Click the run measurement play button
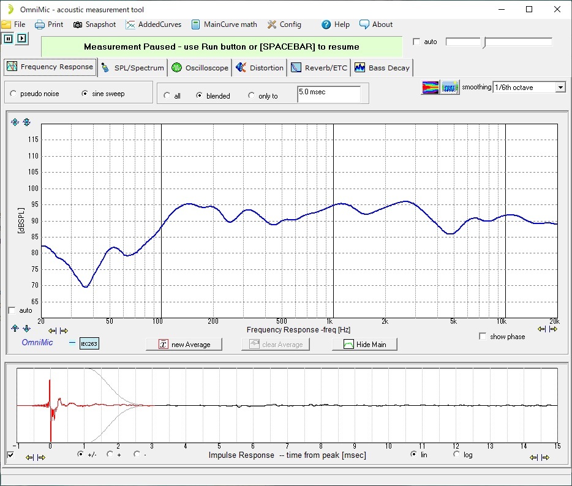The width and height of the screenshot is (572, 486). 22,39
